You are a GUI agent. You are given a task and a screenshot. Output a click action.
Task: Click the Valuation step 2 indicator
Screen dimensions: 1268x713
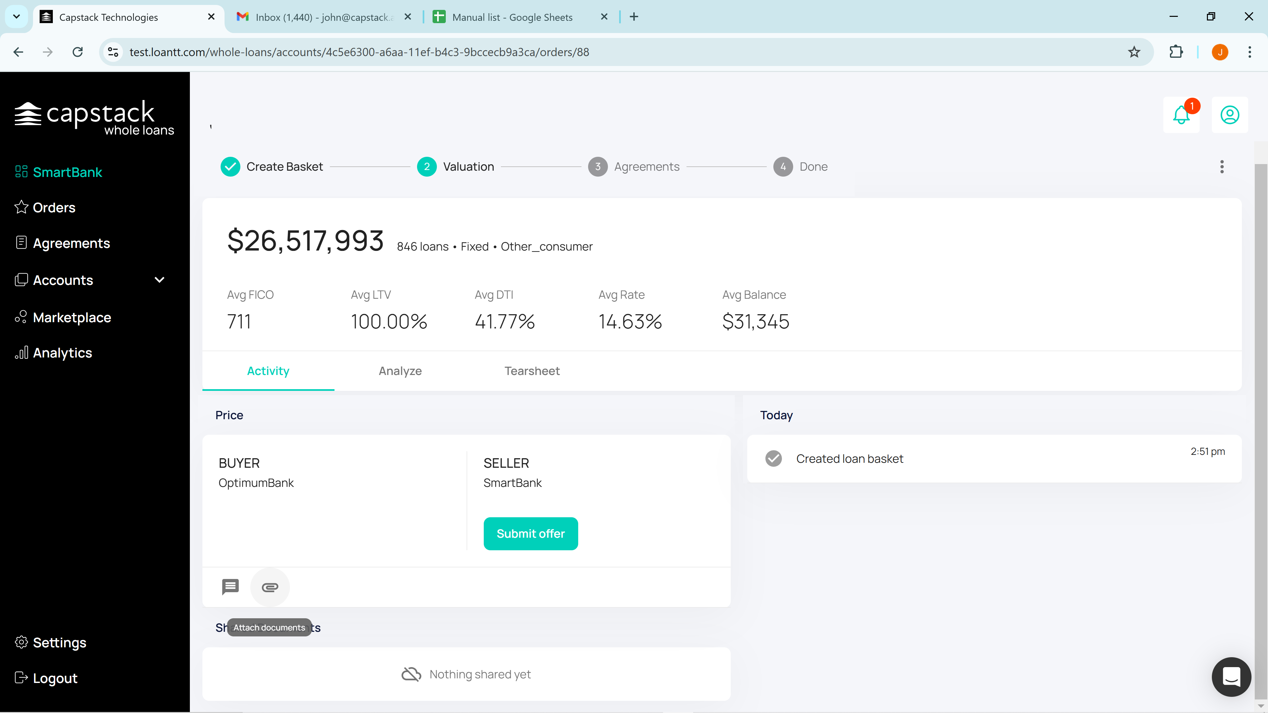pos(426,167)
